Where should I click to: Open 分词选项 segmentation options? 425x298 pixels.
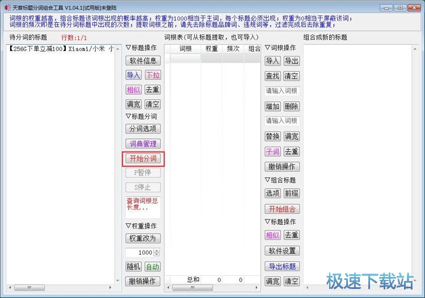coord(143,129)
